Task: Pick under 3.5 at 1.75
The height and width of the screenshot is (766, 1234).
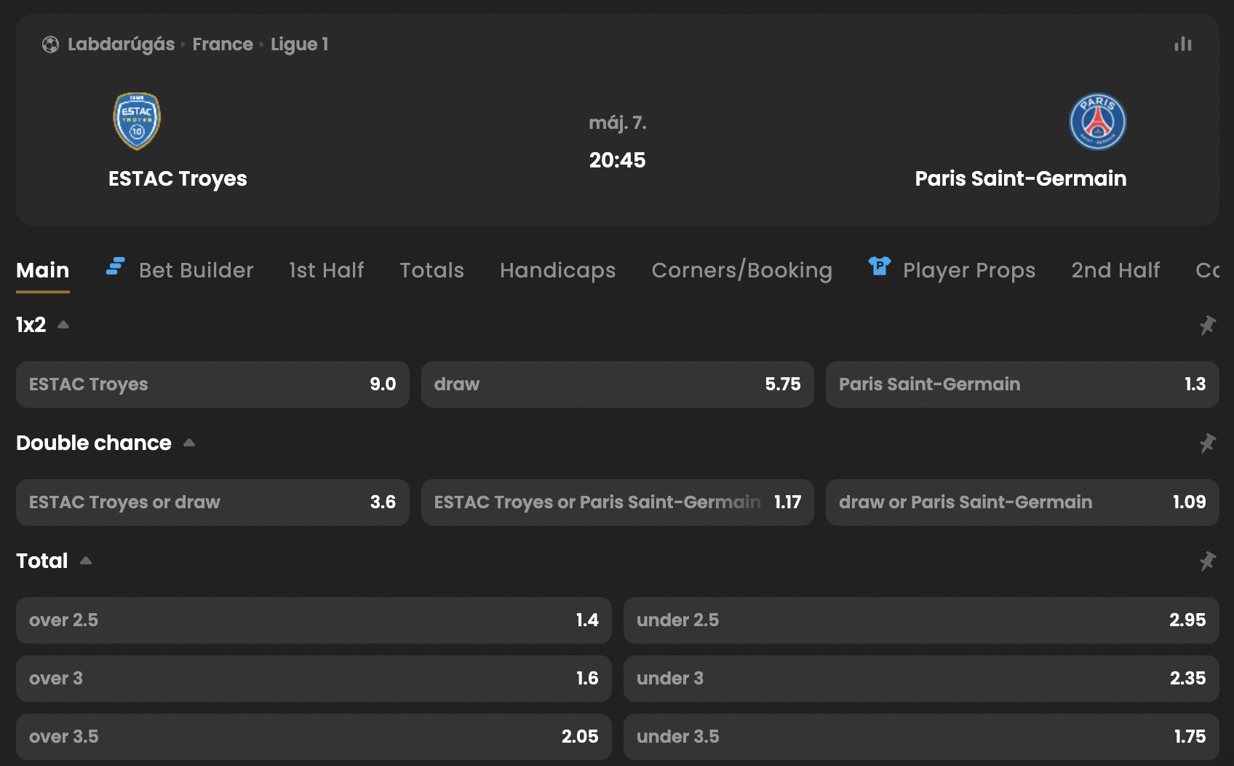Action: [x=921, y=737]
